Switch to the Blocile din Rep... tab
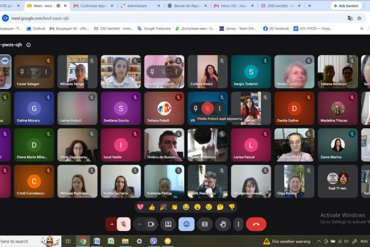 (x=186, y=6)
